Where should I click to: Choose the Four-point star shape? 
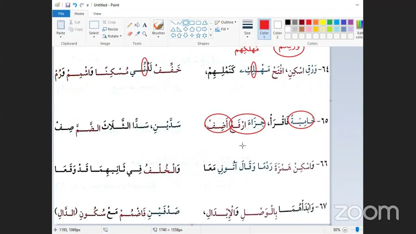pyautogui.click(x=192, y=35)
